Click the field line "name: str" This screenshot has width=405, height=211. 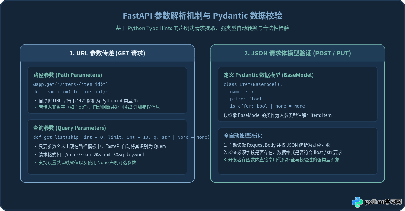(242, 92)
